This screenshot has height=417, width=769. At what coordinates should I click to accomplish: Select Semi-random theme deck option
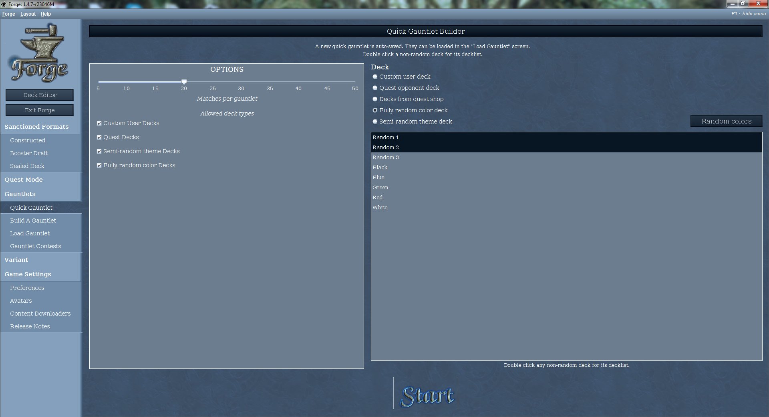(x=375, y=121)
